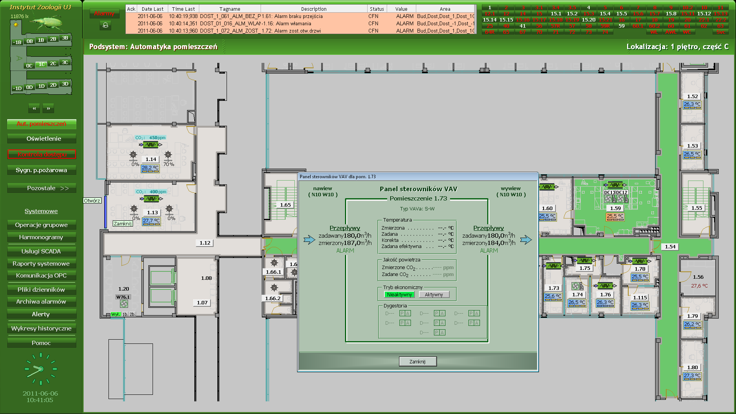
Task: Click the VAV icon above room 1.73
Action: (x=554, y=266)
